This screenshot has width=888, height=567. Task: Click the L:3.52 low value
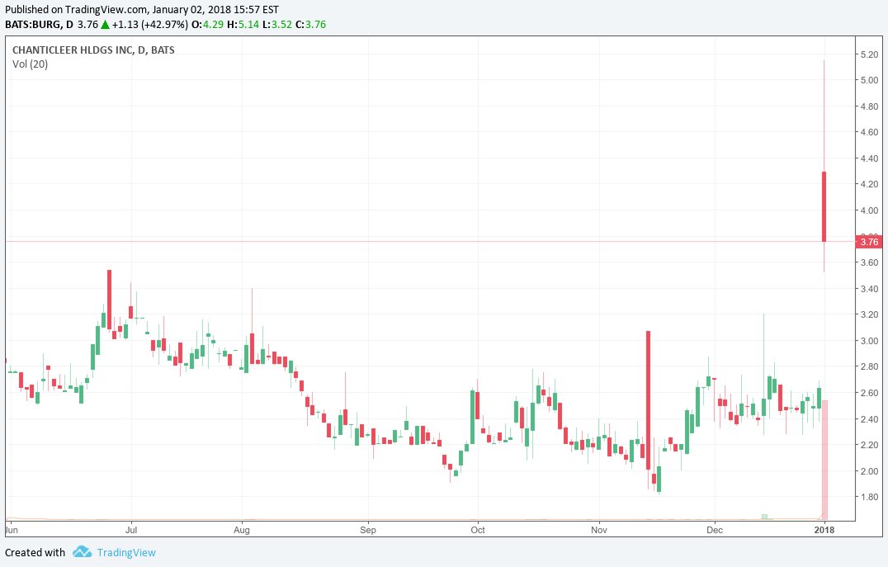tap(278, 25)
